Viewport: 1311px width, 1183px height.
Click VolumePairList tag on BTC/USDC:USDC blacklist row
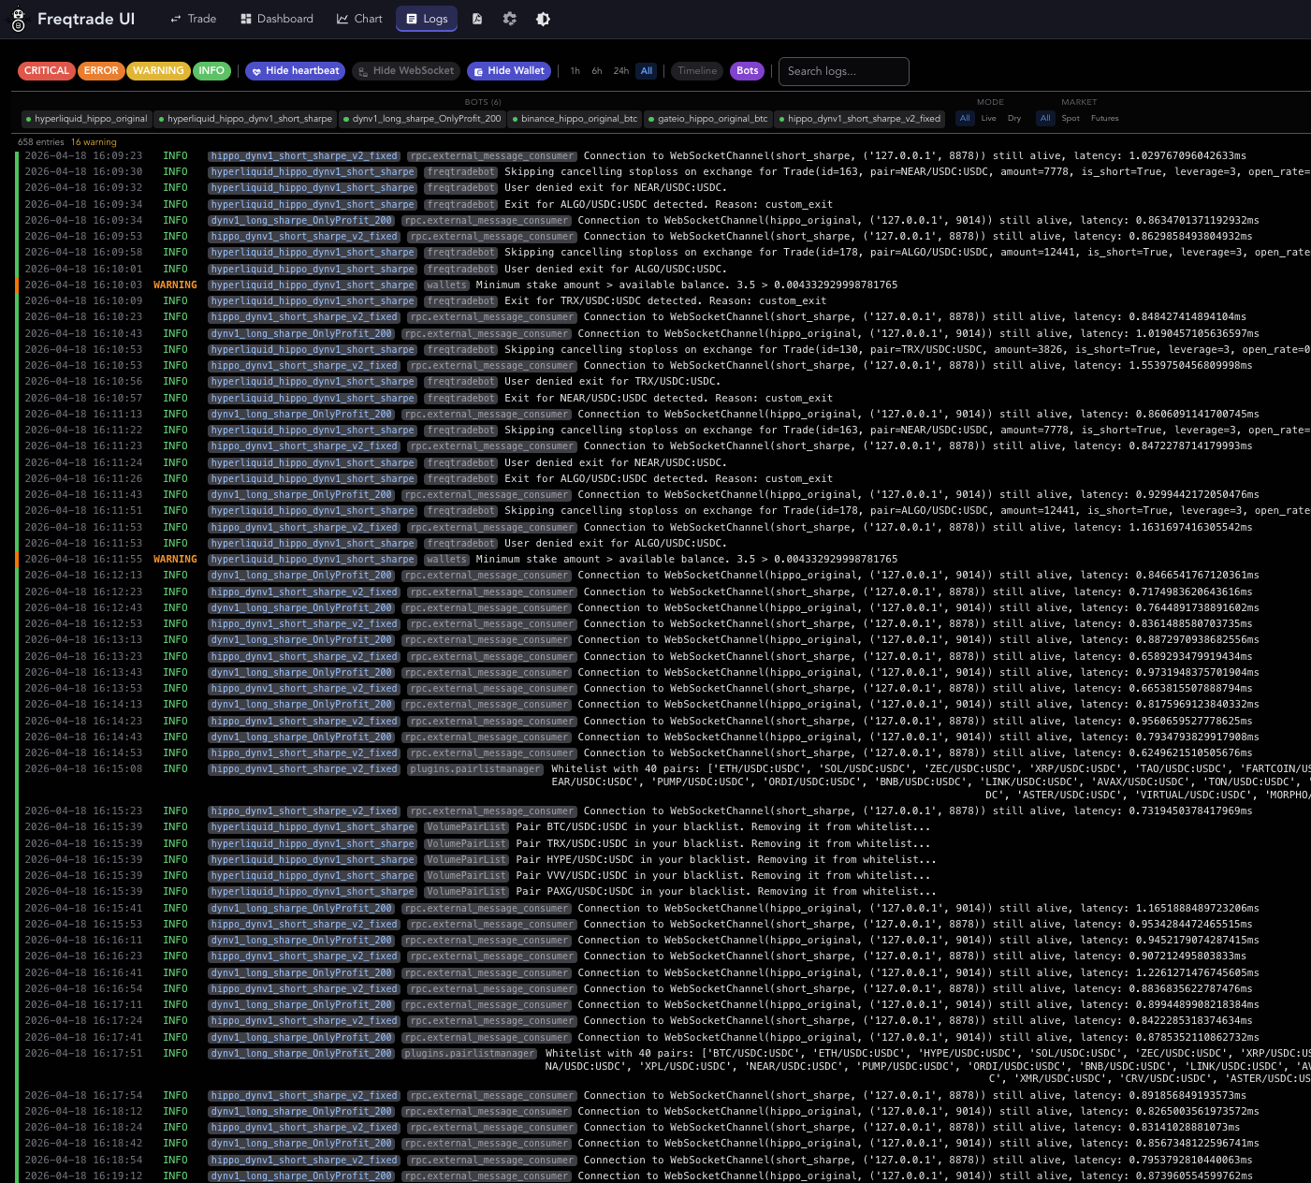tap(467, 827)
